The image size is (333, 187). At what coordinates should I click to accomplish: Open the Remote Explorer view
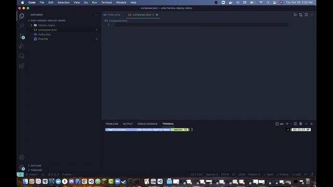click(21, 56)
